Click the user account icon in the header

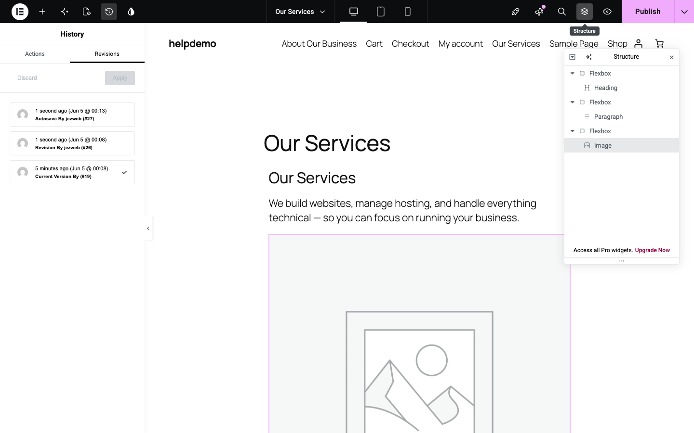coord(639,44)
